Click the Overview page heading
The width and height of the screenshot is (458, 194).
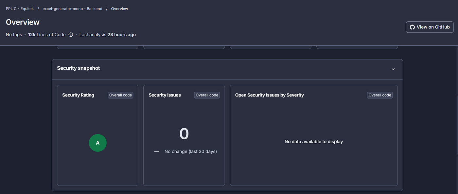point(23,22)
